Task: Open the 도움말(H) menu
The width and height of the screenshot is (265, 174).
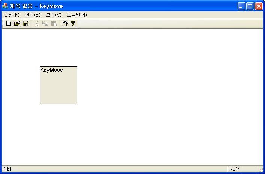Action: coord(77,15)
